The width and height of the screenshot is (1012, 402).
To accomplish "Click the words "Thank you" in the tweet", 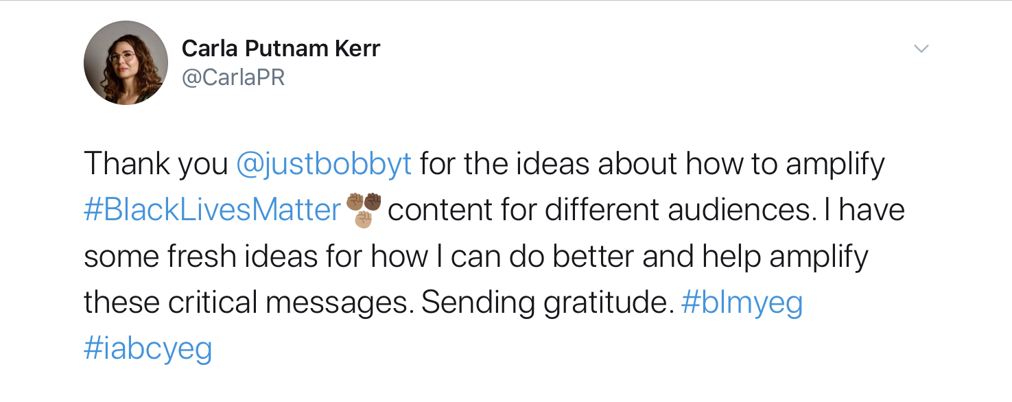I will (x=156, y=165).
